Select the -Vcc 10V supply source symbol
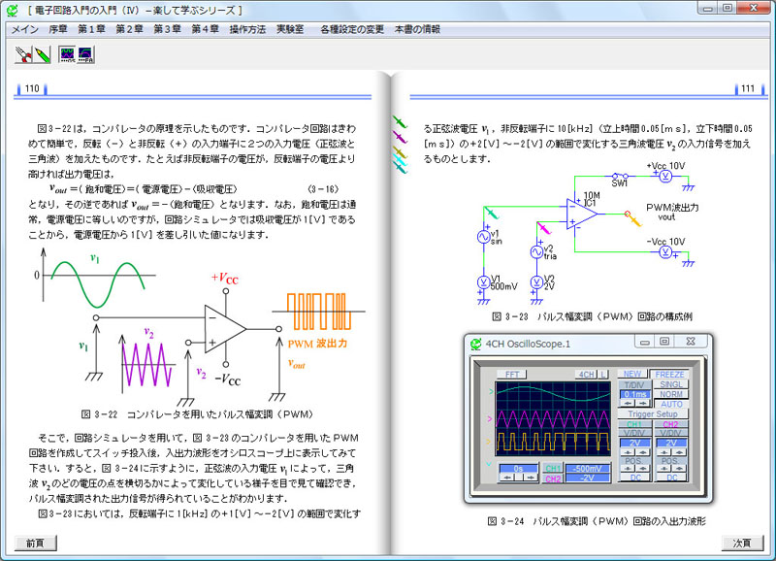776x561 pixels. [x=665, y=252]
